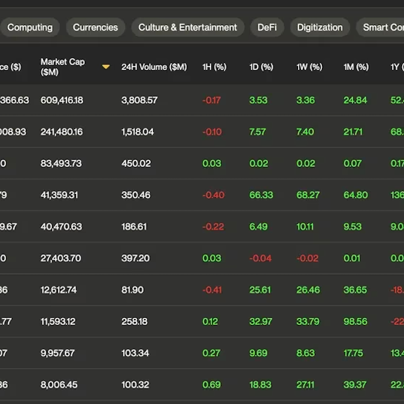404x404 pixels.
Task: Choose the Digitization category pill
Action: 320,28
